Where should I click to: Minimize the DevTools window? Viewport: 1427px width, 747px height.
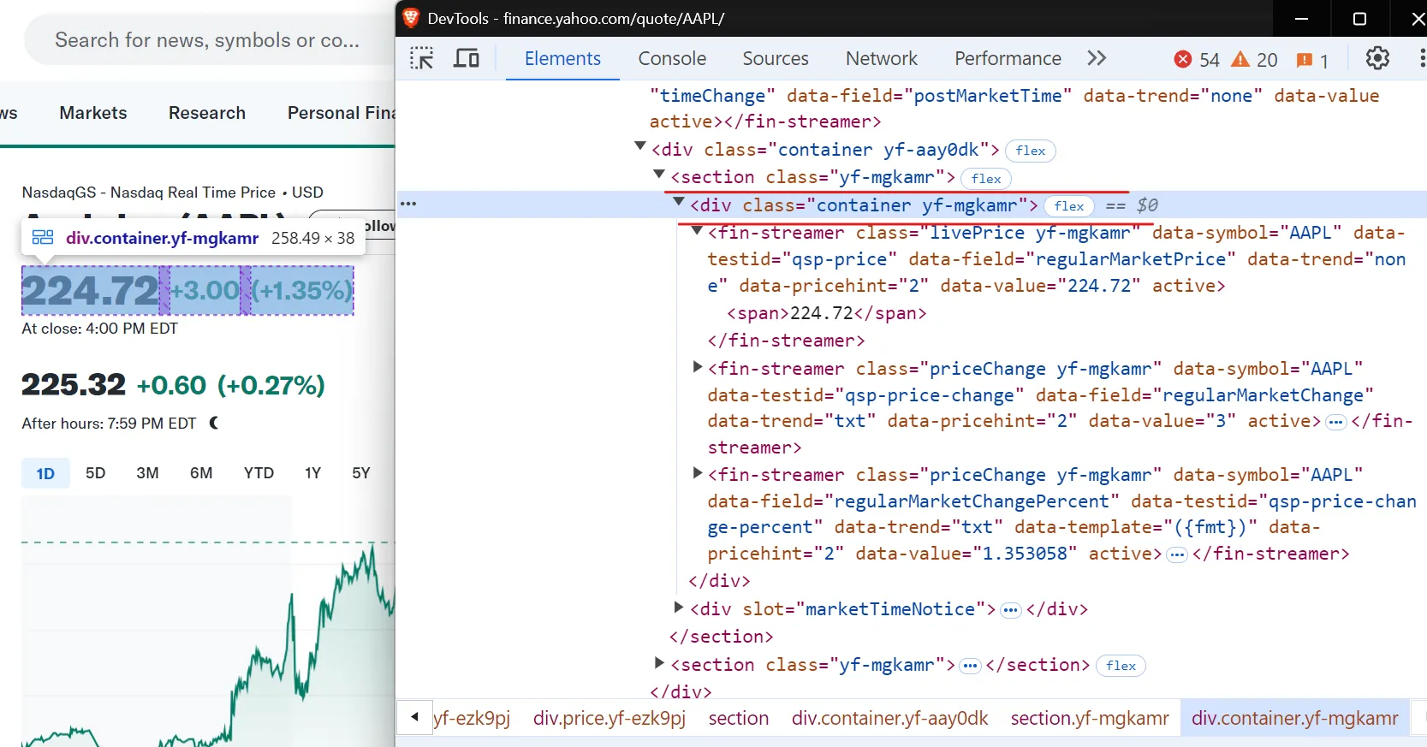1301,18
